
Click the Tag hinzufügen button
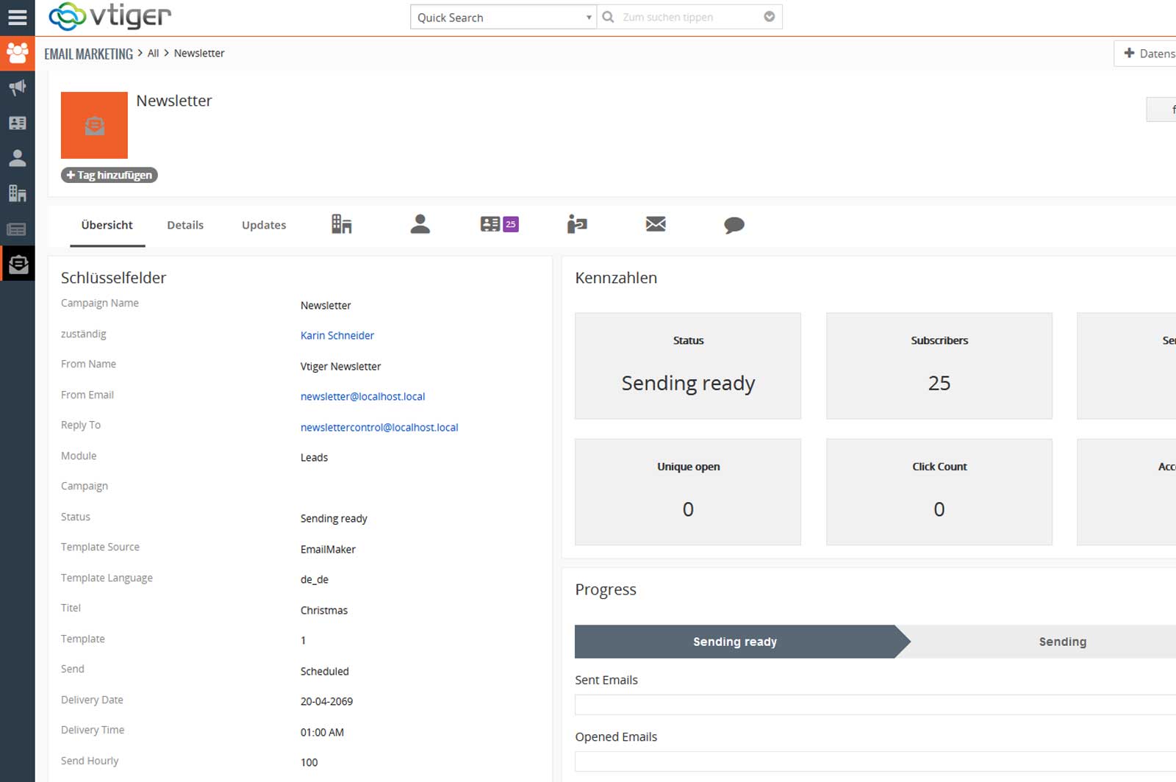(109, 175)
